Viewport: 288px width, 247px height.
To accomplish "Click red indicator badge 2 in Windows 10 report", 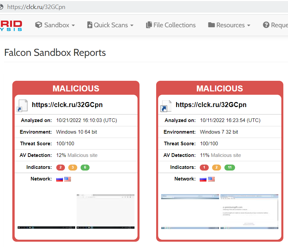I will 61,167.
